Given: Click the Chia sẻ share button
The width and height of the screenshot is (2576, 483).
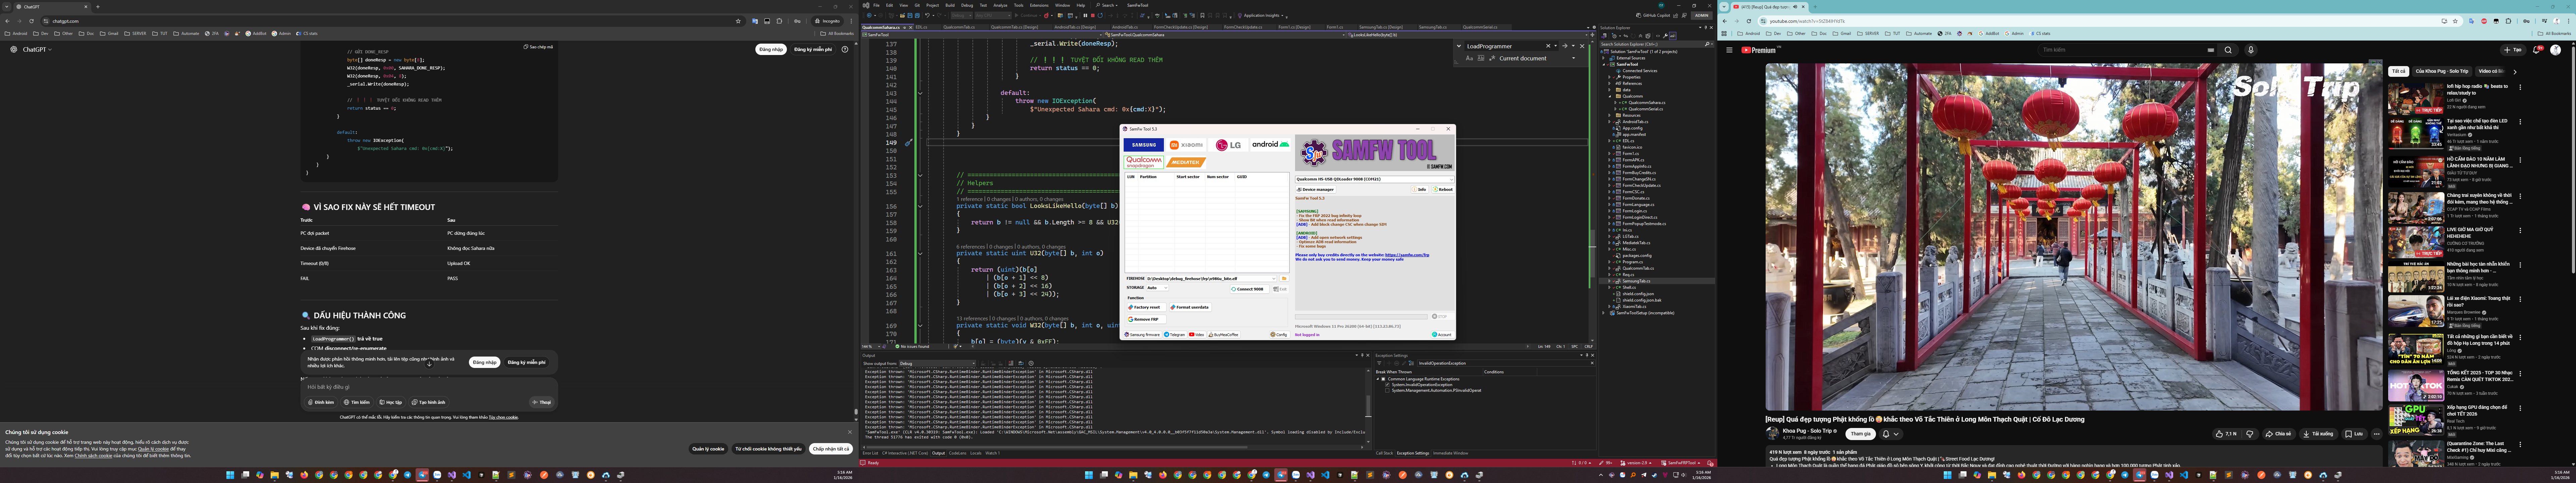Looking at the screenshot, I should [x=2279, y=434].
